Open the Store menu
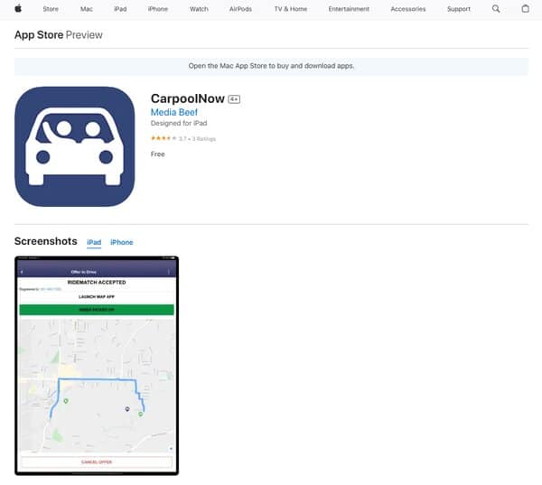The height and width of the screenshot is (485, 542). coord(51,9)
